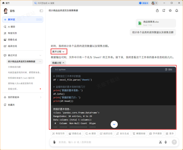Open conversation 电脑直播游戏的时候
Viewport: 183px width, 150px height.
(24, 73)
